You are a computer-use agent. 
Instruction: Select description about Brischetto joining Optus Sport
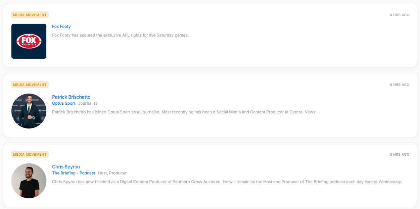(x=184, y=112)
